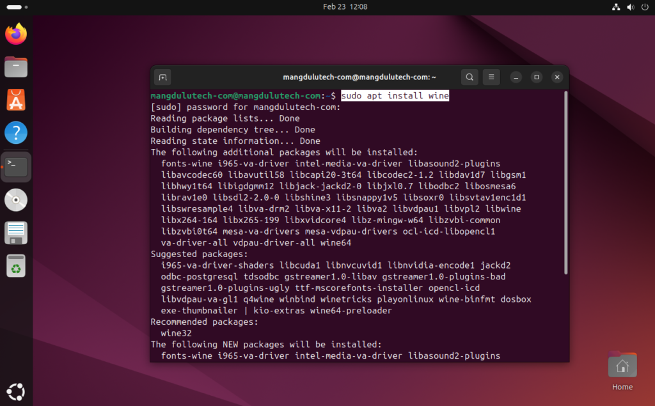
Task: Open Ubuntu Software from the dock
Action: 16,99
